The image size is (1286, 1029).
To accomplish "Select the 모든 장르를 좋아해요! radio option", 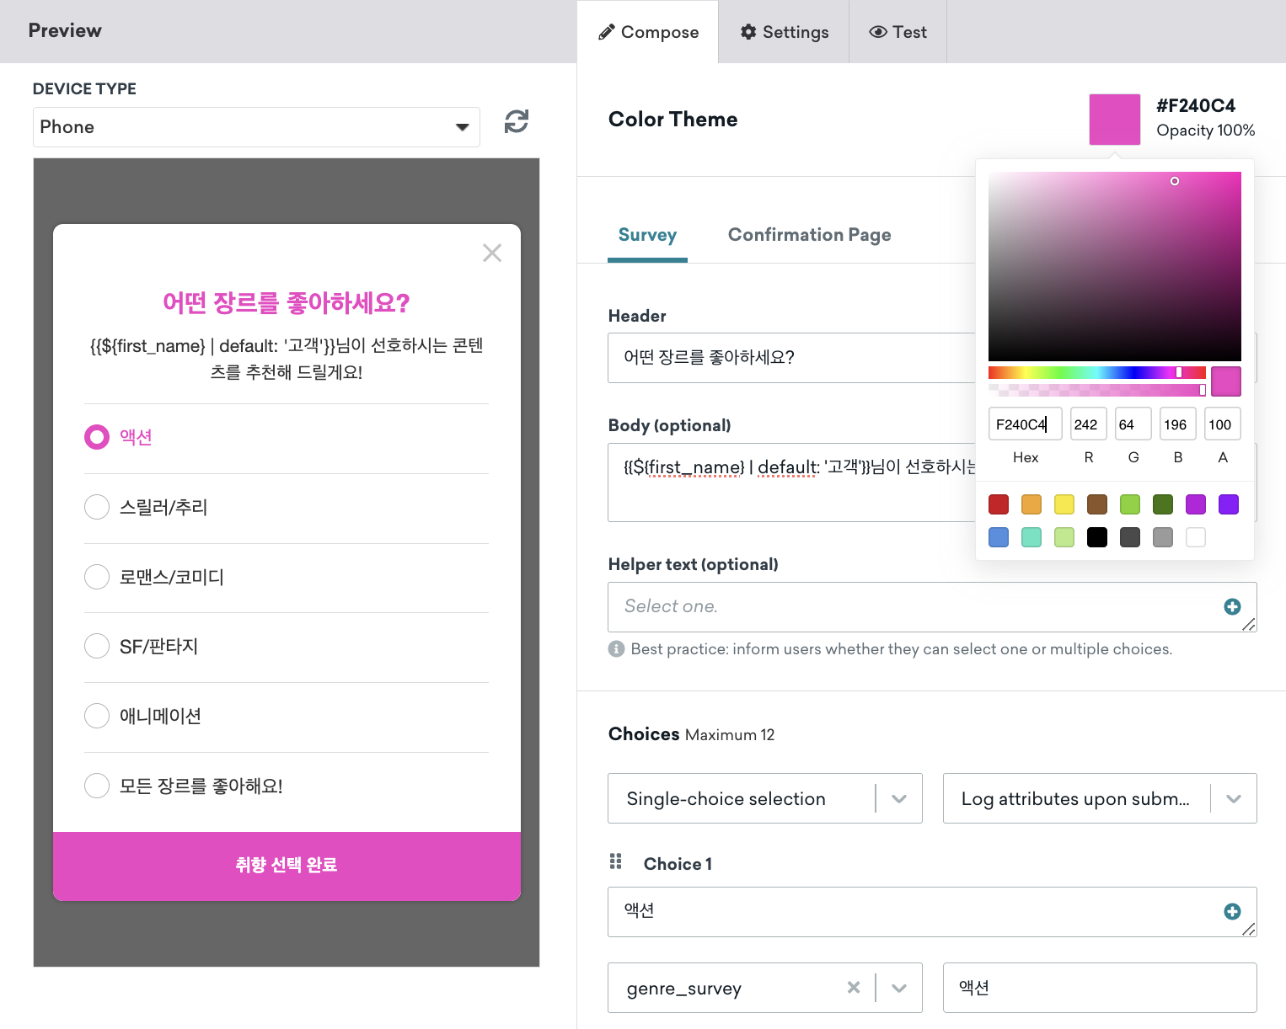I will (97, 786).
